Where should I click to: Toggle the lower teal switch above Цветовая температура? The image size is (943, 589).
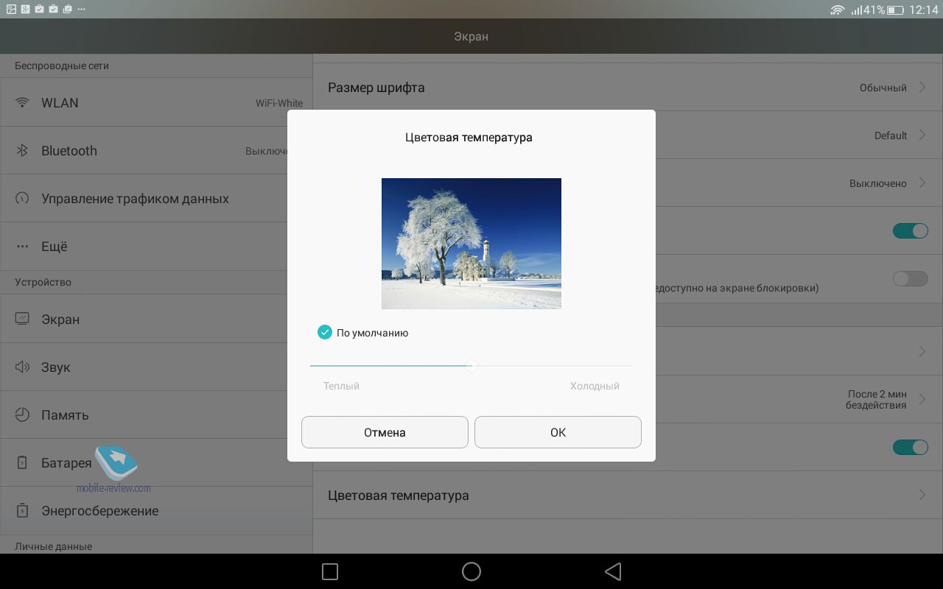point(911,447)
